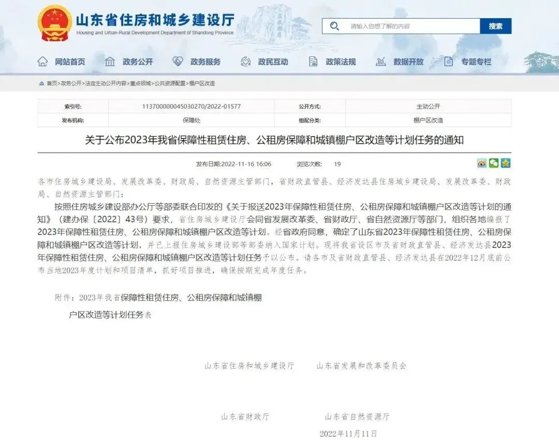This screenshot has width=559, height=444.
Task: Click the 数据开放 chart icon
Action: 381,62
